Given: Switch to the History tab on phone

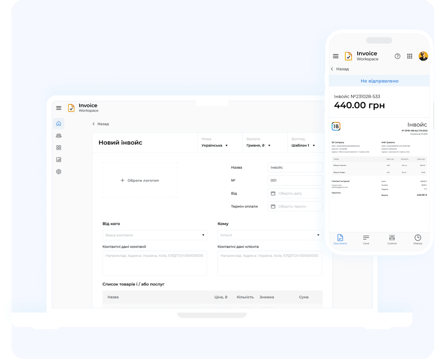Looking at the screenshot, I should pyautogui.click(x=417, y=240).
